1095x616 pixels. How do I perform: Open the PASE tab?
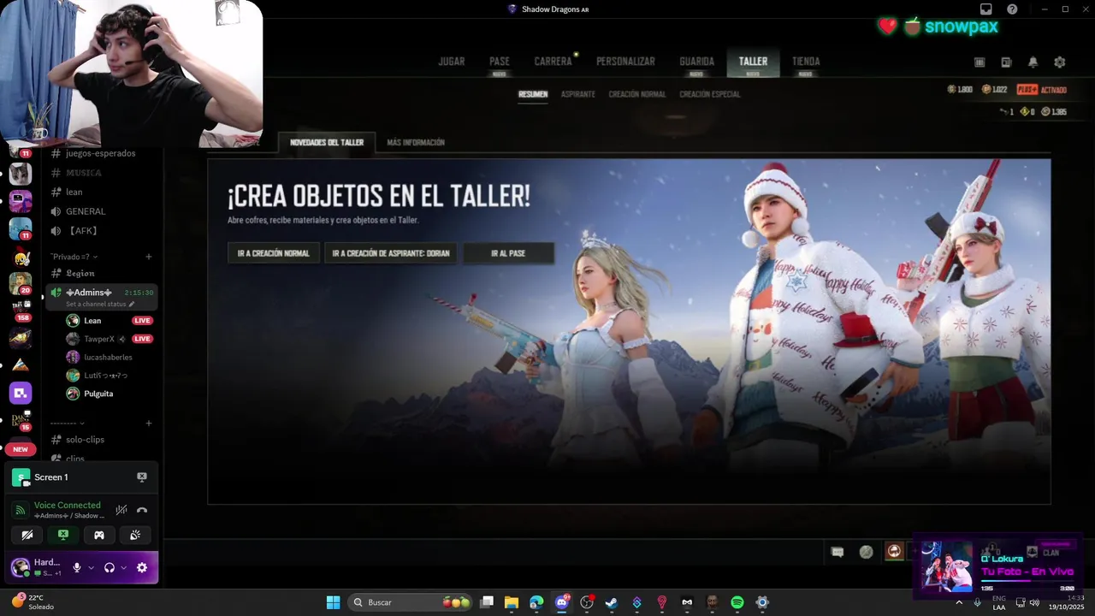500,62
